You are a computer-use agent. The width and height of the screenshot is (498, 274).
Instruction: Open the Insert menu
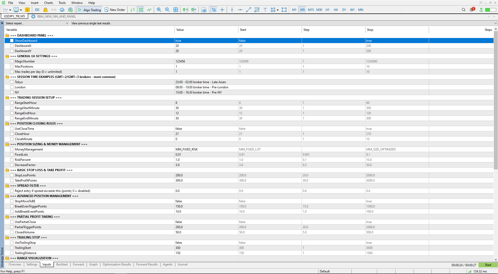pos(34,3)
